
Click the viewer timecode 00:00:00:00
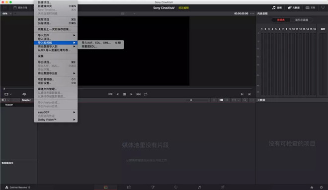point(241,13)
